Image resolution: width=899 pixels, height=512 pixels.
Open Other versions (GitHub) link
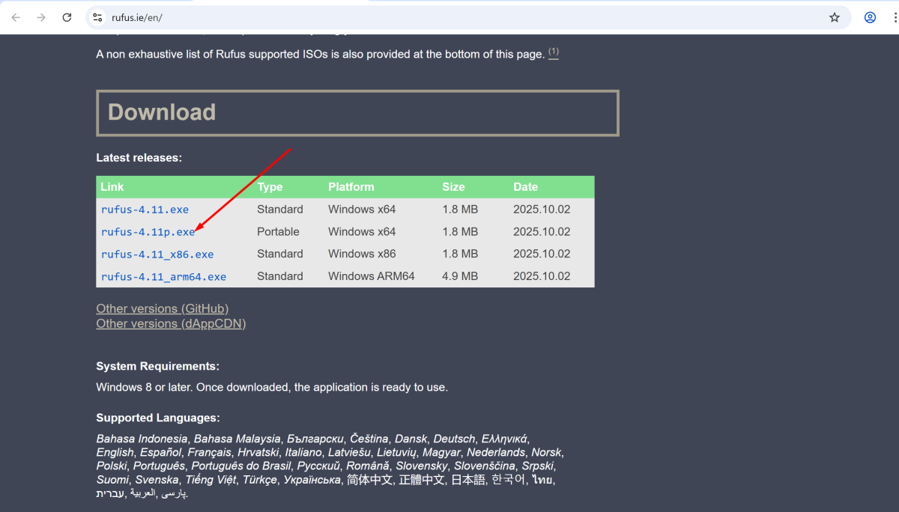[x=162, y=308]
